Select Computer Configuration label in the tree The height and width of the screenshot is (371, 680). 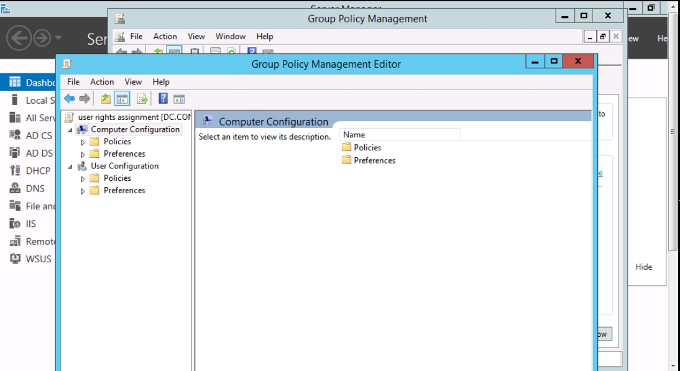pos(136,129)
